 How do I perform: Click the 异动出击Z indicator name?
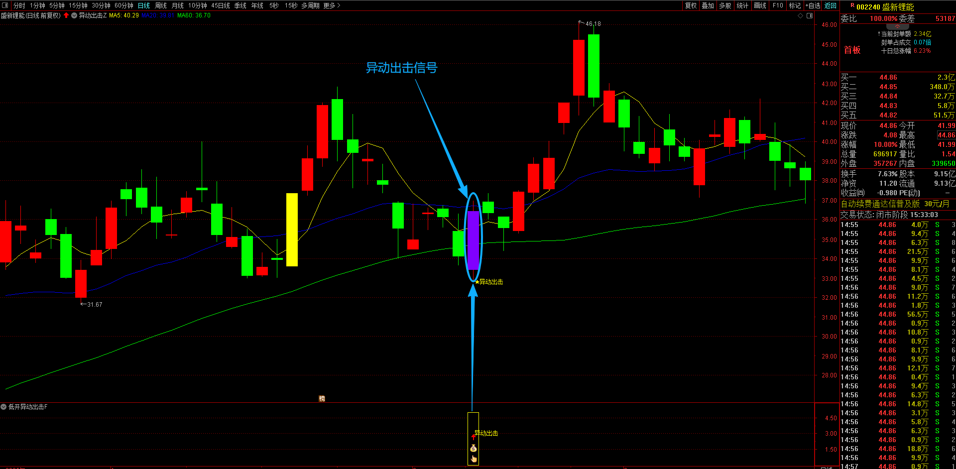[x=93, y=15]
